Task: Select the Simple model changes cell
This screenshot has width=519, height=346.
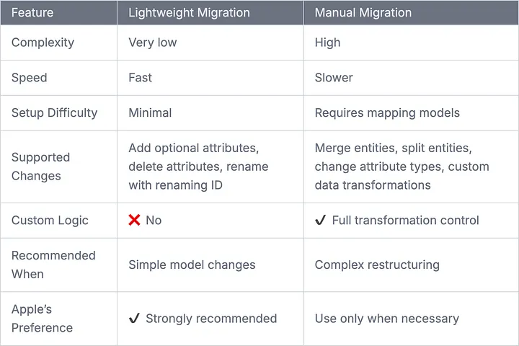Action: pyautogui.click(x=192, y=265)
